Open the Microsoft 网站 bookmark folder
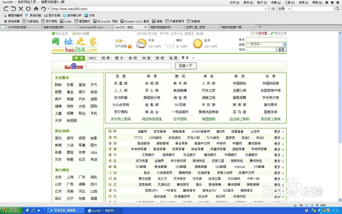 pos(105,21)
